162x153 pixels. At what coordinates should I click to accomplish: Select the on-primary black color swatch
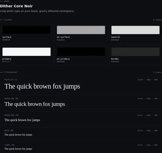81,52
